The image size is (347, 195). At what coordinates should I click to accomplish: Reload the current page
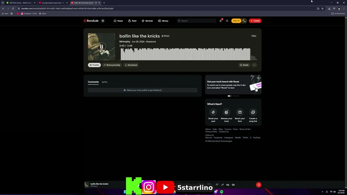pos(13,8)
